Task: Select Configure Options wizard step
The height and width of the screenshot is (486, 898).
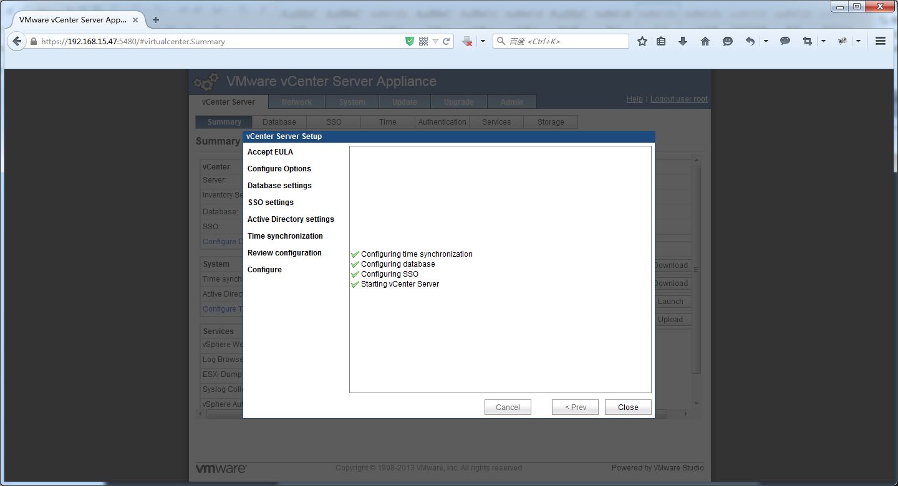Action: pyautogui.click(x=279, y=169)
